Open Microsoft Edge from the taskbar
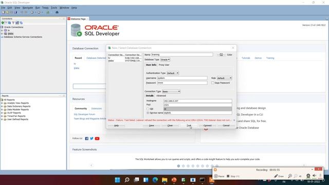The width and height of the screenshot is (329, 185). point(155,180)
